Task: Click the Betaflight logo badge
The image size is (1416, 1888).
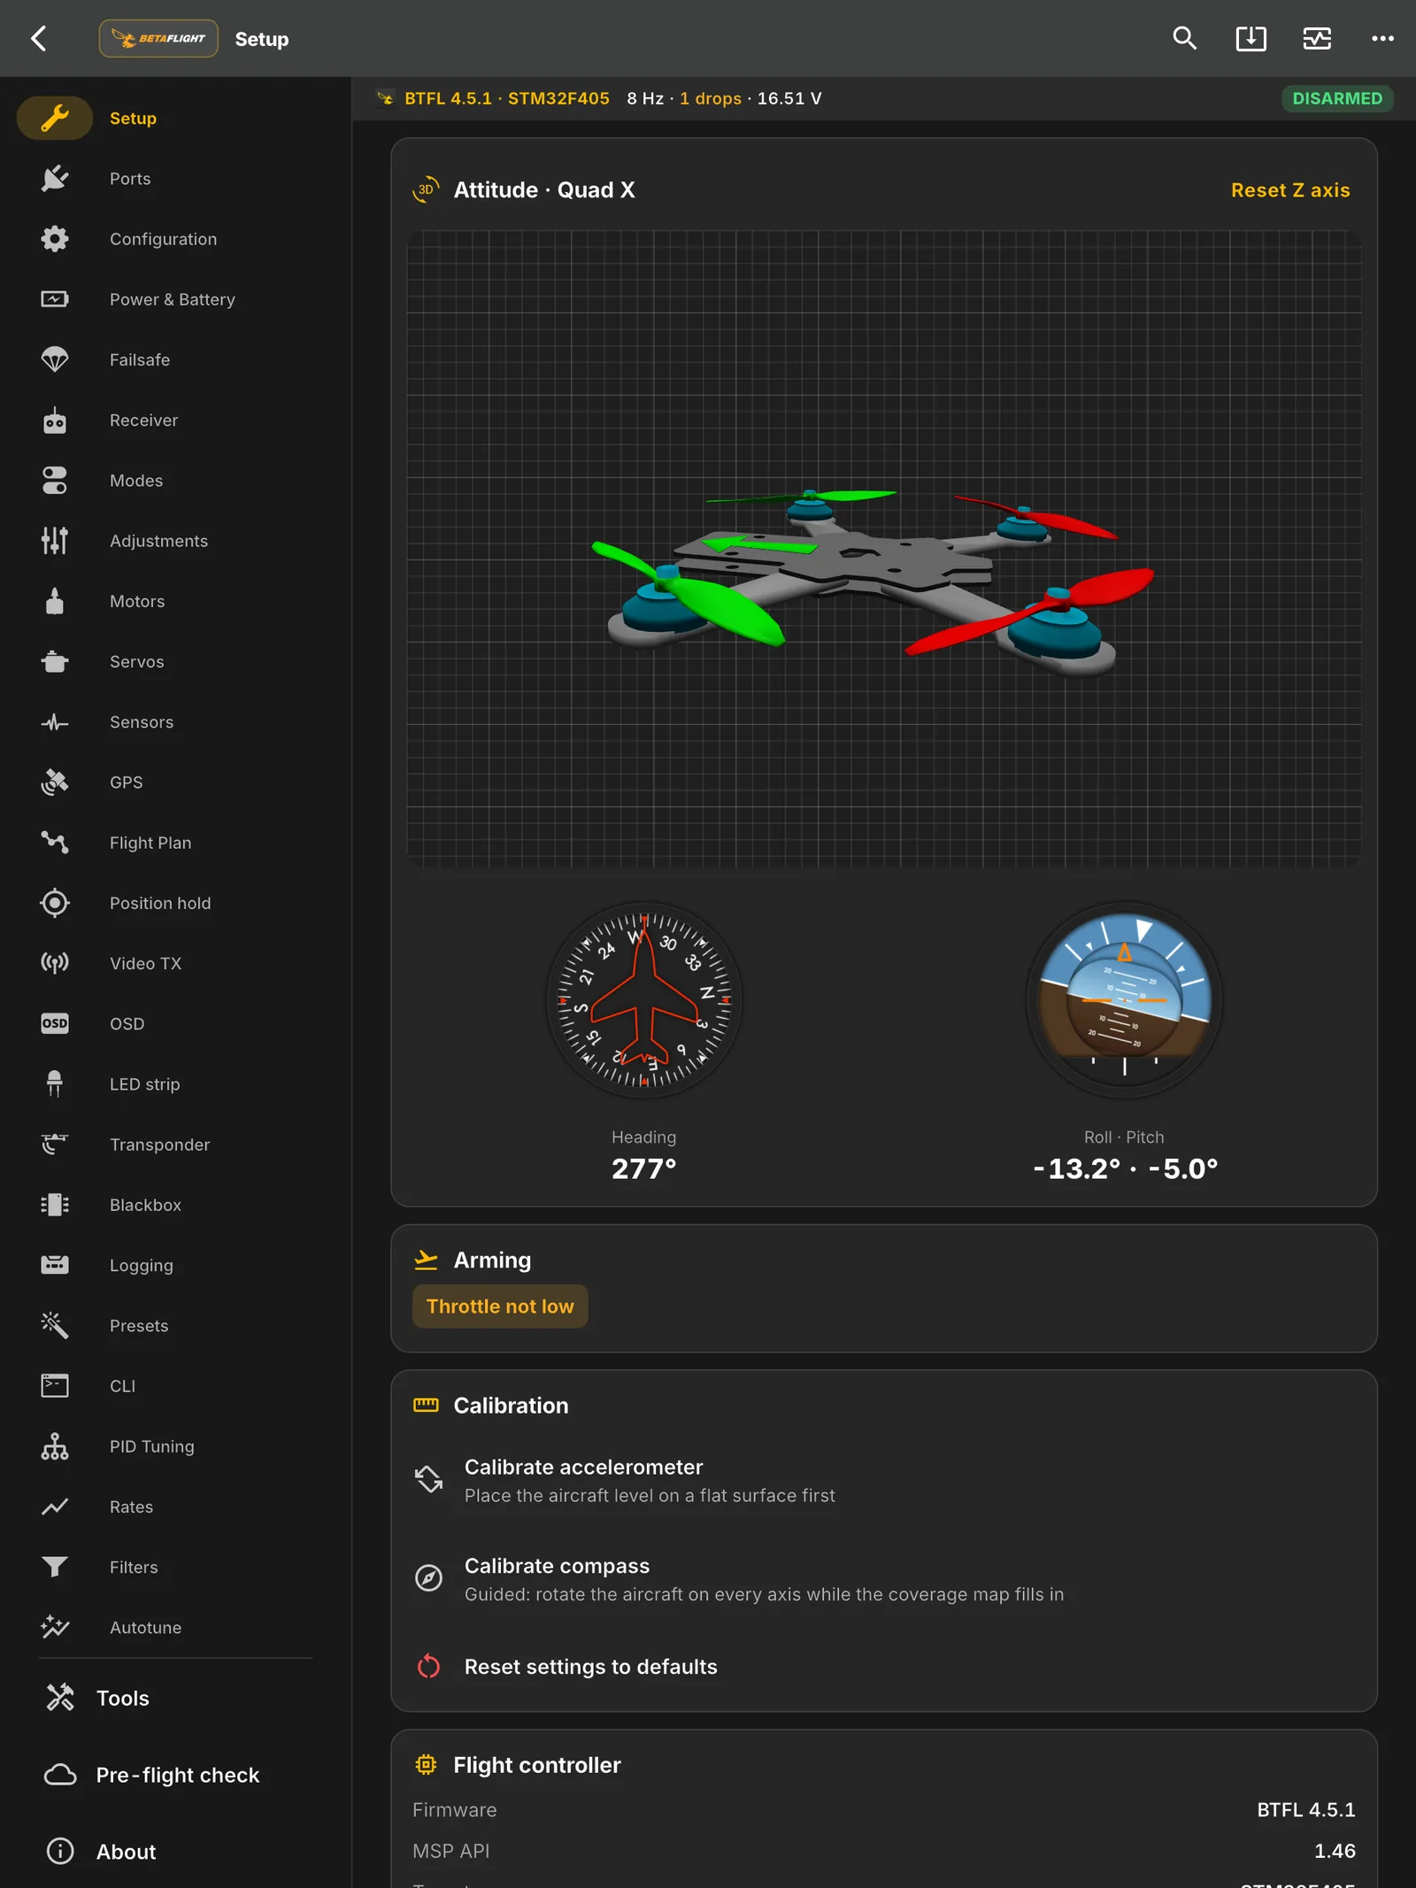Action: [x=158, y=39]
